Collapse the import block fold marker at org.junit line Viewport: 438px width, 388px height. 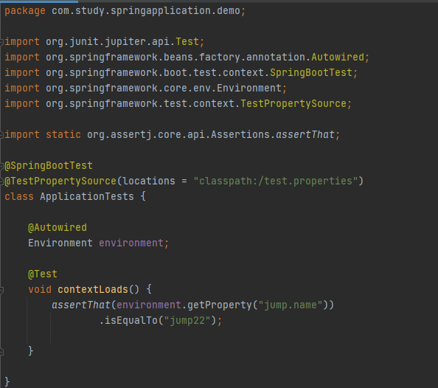pyautogui.click(x=1, y=42)
